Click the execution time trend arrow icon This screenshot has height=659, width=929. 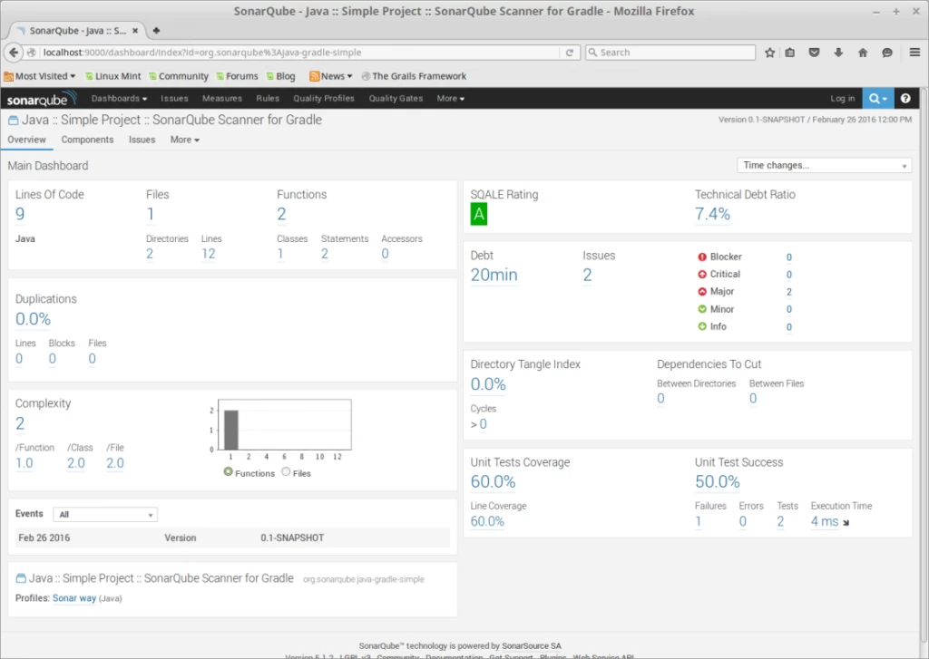tap(846, 523)
